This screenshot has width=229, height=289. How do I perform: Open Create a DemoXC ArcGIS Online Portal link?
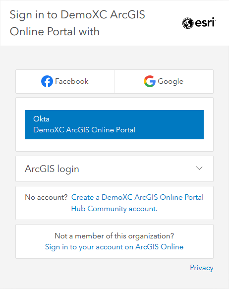pyautogui.click(x=137, y=197)
